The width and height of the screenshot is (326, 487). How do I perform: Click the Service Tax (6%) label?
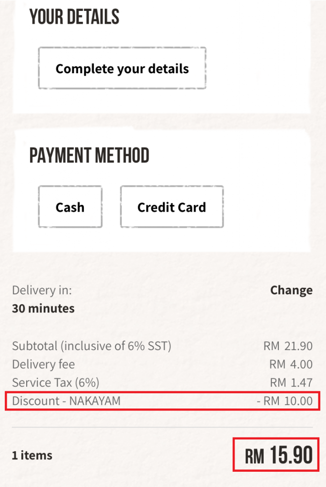coord(56,382)
